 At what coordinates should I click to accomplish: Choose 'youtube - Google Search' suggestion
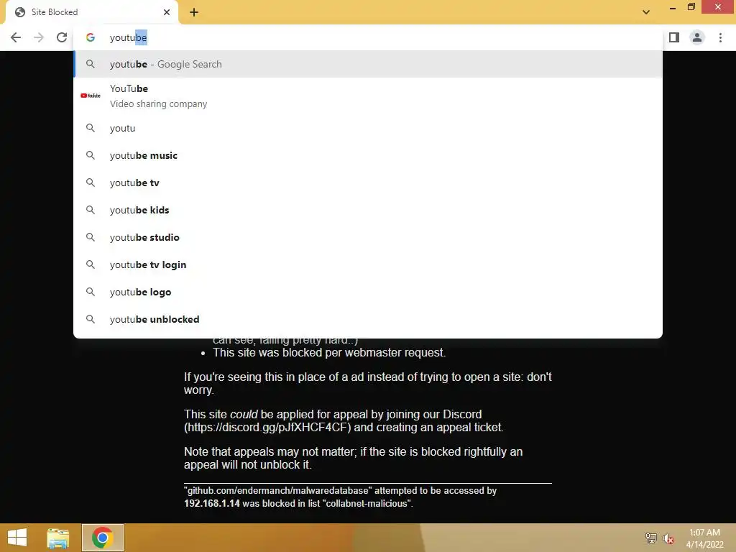pyautogui.click(x=368, y=64)
